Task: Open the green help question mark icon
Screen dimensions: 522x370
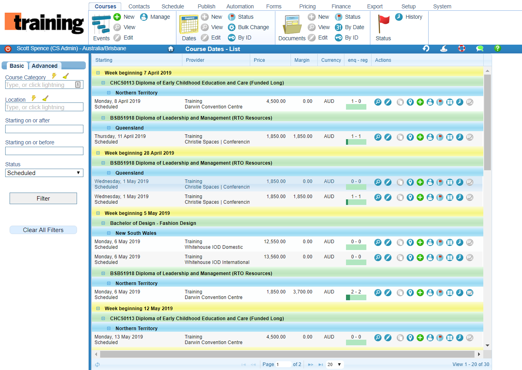Action: pos(497,48)
